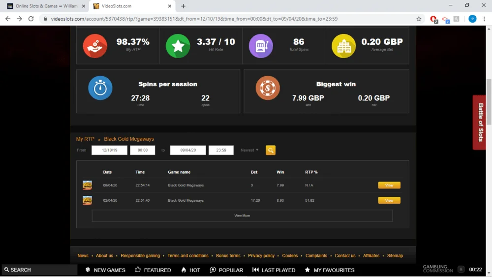The width and height of the screenshot is (492, 277).
Task: Click the page vertical scrollbar
Action: (489, 102)
